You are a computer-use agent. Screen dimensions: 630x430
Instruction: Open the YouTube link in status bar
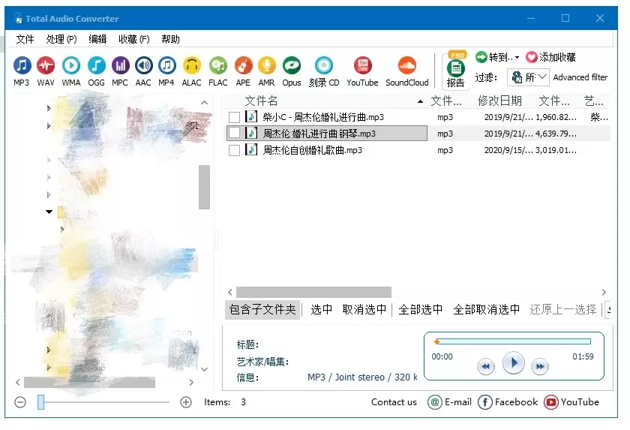571,402
